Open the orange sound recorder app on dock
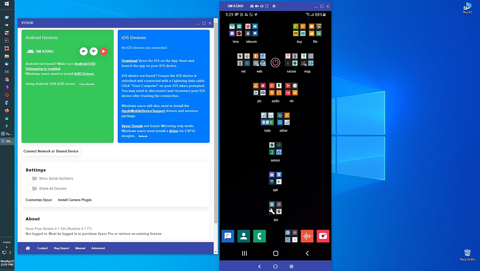The height and width of the screenshot is (271, 480). [x=307, y=236]
